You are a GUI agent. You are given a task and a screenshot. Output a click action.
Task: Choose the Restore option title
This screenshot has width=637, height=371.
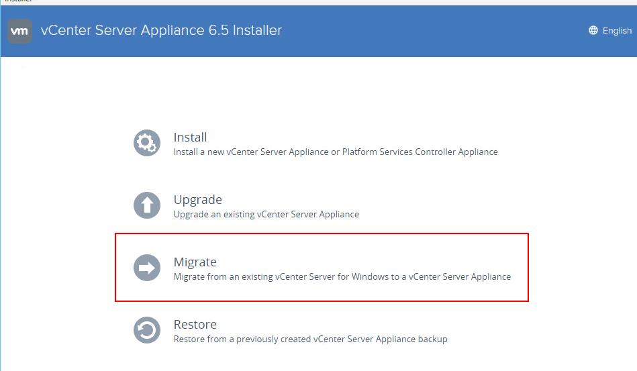[x=195, y=324]
